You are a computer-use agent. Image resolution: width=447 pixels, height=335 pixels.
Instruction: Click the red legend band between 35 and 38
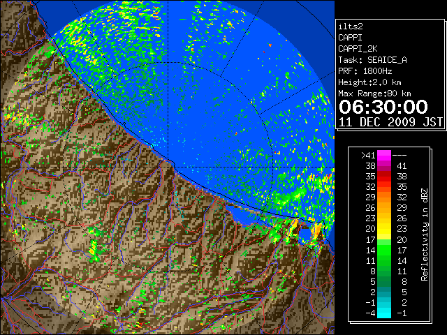click(384, 177)
